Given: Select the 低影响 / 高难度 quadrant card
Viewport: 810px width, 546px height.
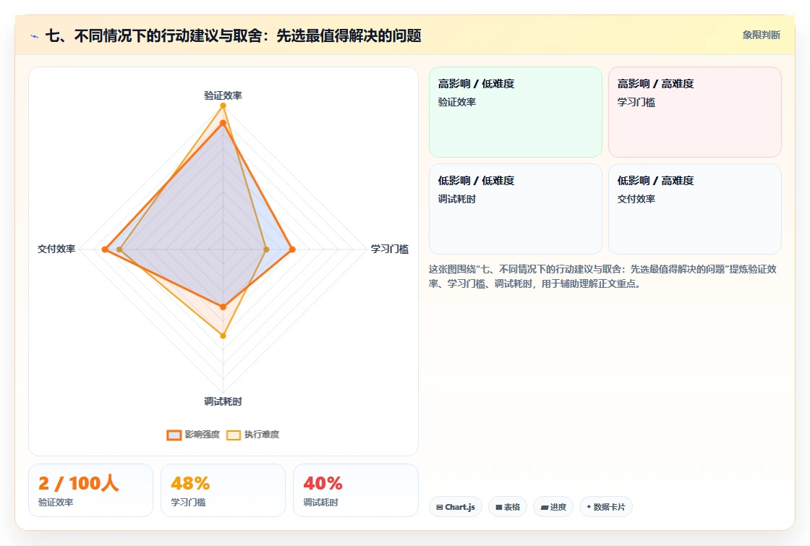Looking at the screenshot, I should [695, 209].
